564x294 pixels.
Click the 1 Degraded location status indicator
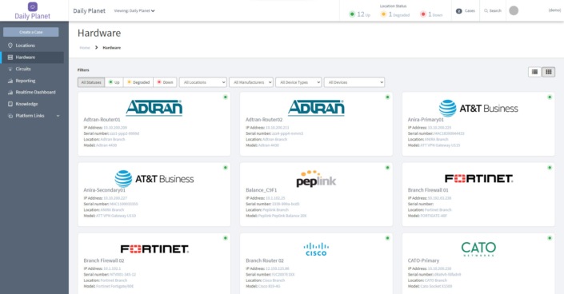[x=395, y=14]
